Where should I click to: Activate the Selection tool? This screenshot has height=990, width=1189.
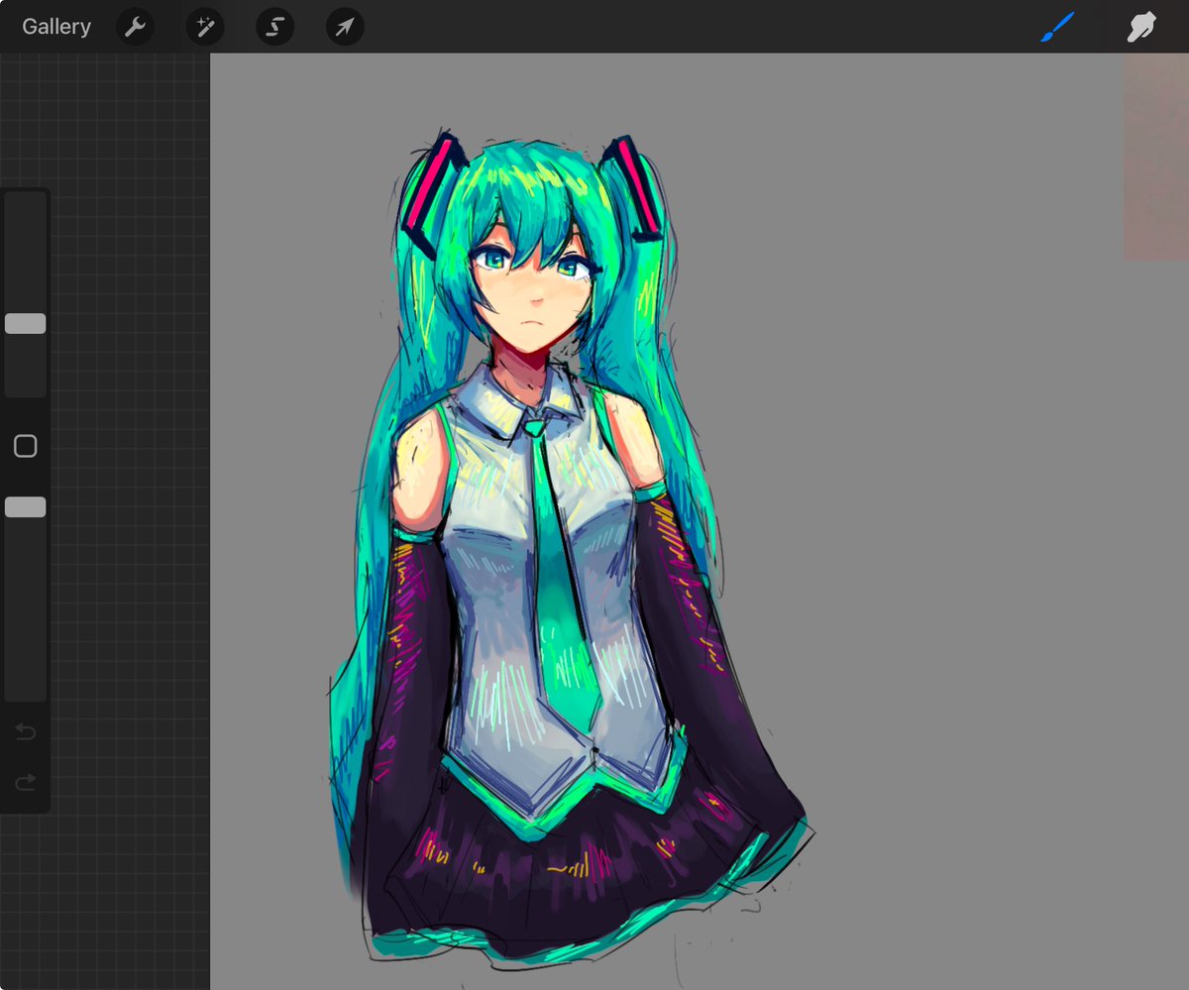pyautogui.click(x=275, y=27)
